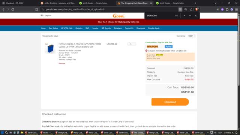This screenshot has width=240, height=135.
Task: Open Database navigation item
Action: 118,28
